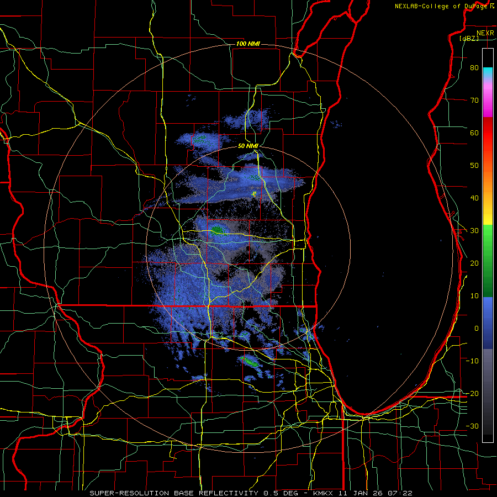Pick the bright green segment of the color bar
This screenshot has width=497, height=497.
(x=488, y=235)
